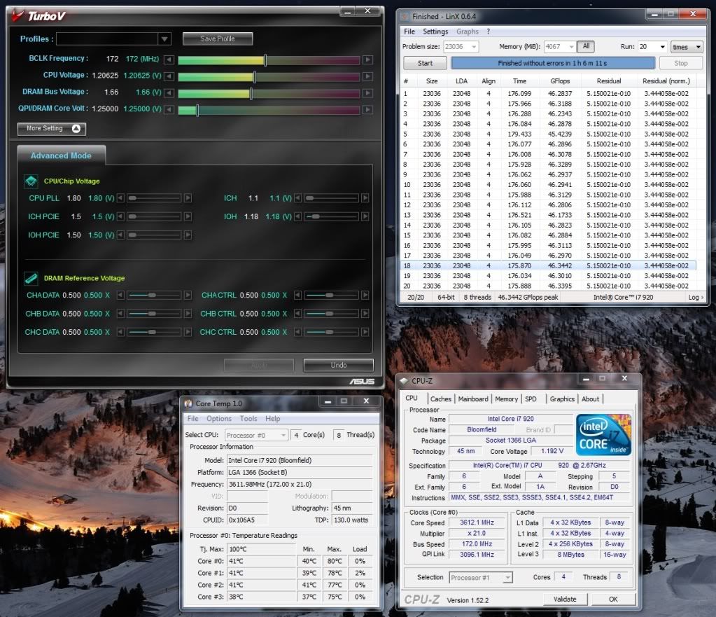
Task: Click CHA DATA increase arrow
Action: point(188,296)
